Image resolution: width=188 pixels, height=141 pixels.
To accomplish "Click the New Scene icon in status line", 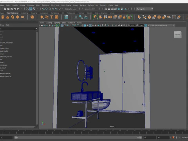I will coord(5,9).
